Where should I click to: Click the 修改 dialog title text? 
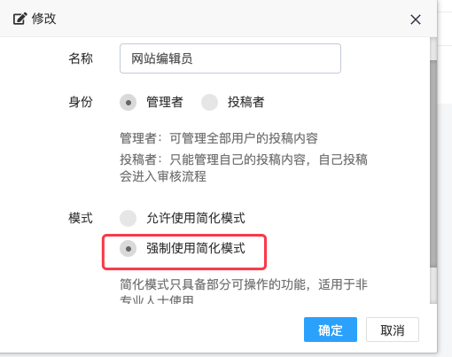(x=43, y=19)
